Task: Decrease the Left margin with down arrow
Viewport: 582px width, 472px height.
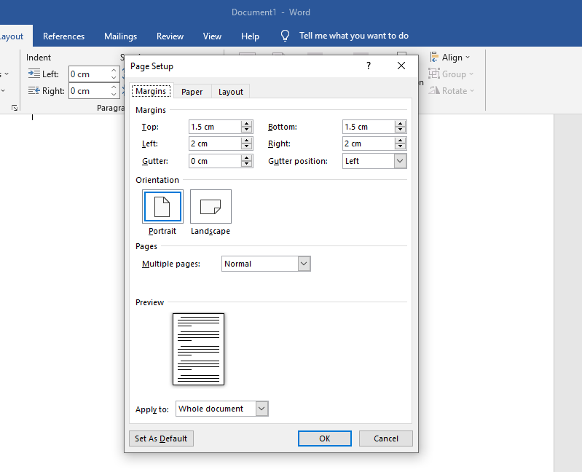Action: [247, 147]
